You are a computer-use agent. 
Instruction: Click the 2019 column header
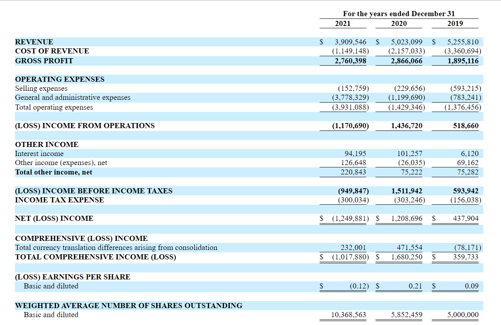pos(455,24)
